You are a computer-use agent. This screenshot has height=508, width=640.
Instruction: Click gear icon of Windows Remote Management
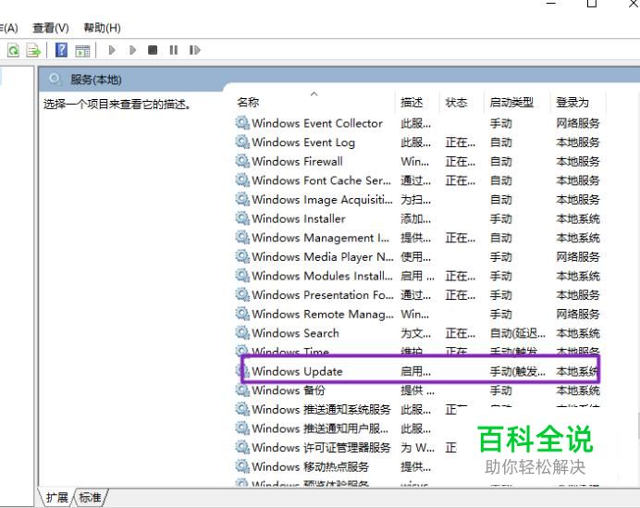242,313
